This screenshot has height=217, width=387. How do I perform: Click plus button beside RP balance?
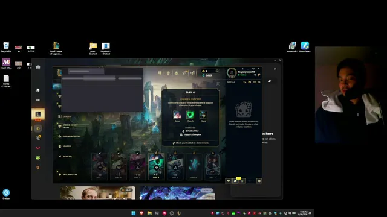click(x=217, y=71)
